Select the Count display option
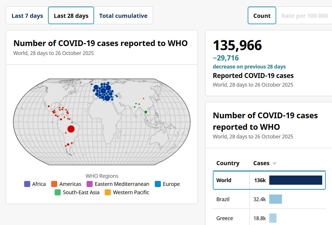The height and width of the screenshot is (225, 332). click(262, 16)
